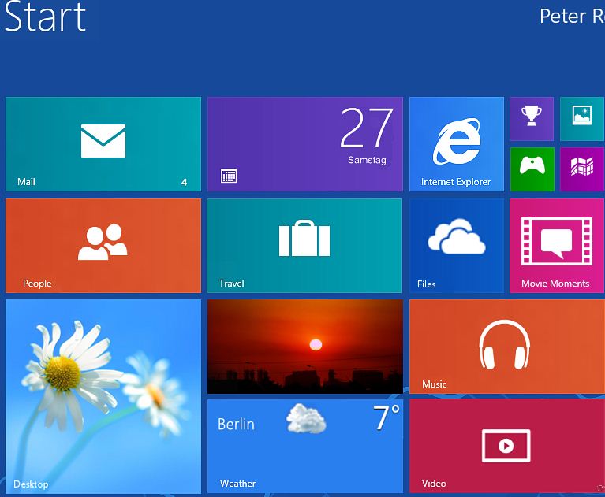Launch Internet Explorer tile
This screenshot has height=497, width=605.
457,144
